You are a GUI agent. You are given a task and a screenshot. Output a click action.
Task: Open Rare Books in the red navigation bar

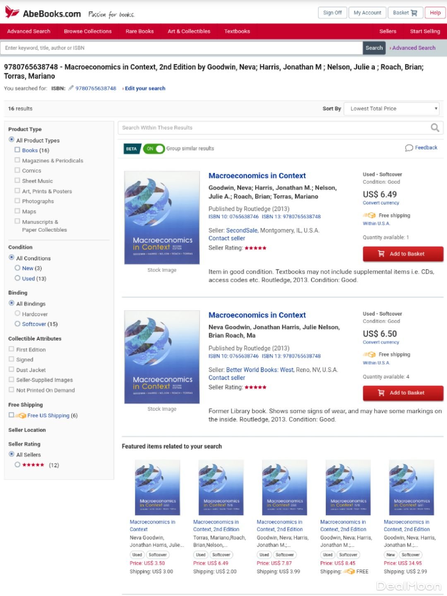pyautogui.click(x=139, y=31)
